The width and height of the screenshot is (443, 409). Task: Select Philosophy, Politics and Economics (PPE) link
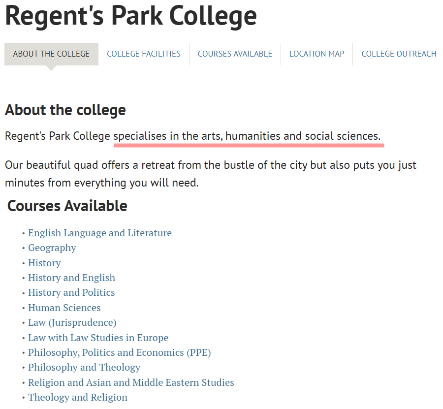click(119, 352)
